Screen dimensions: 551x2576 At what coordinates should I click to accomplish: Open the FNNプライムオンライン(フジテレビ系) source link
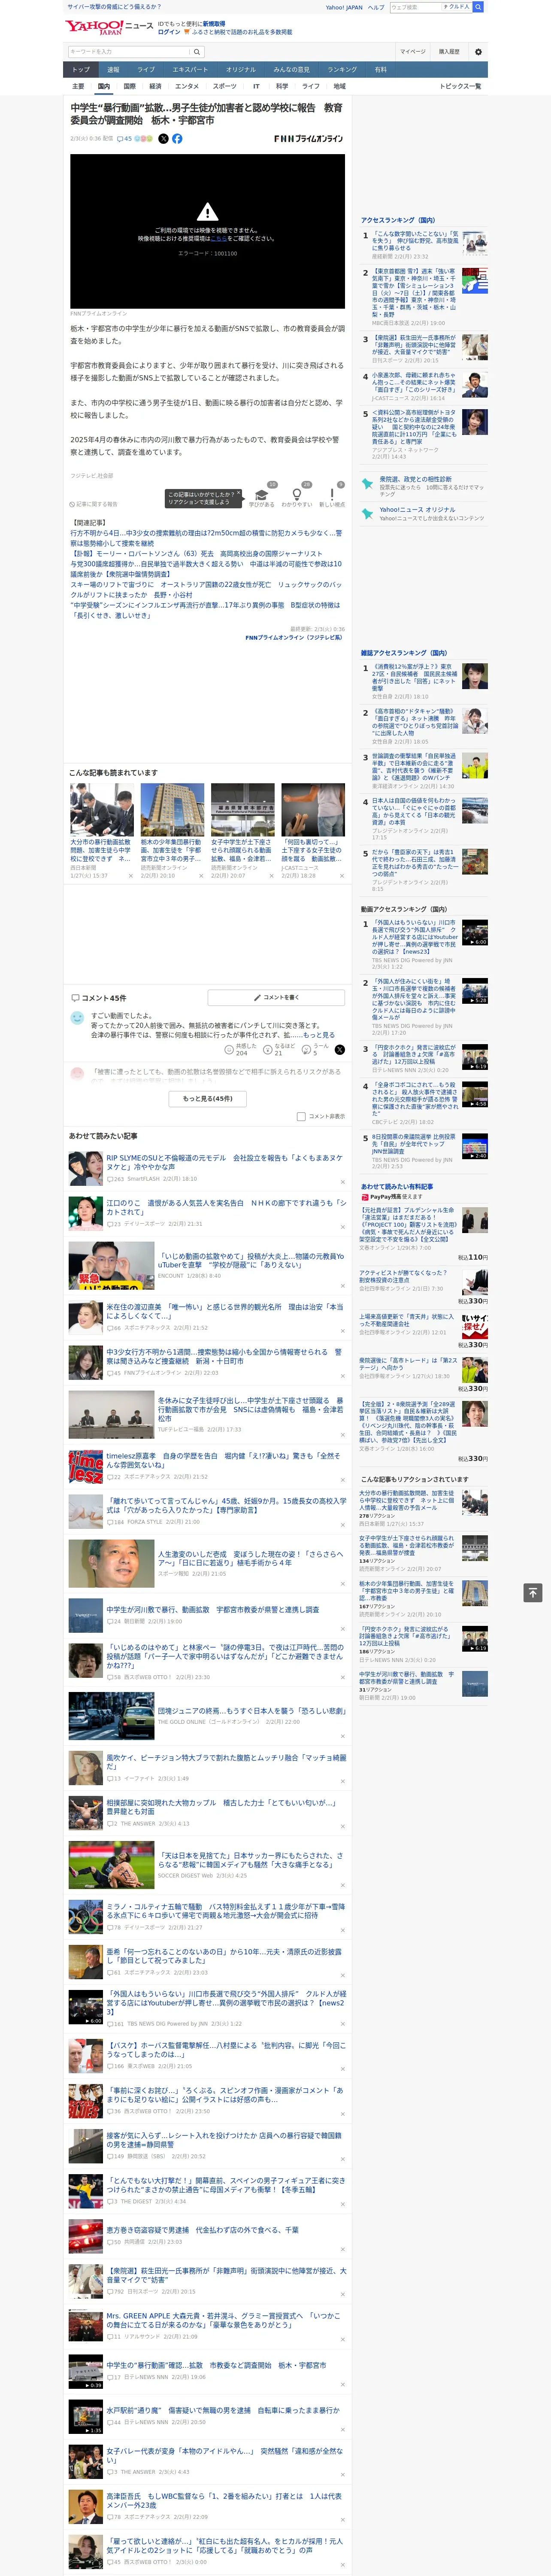[x=294, y=637]
